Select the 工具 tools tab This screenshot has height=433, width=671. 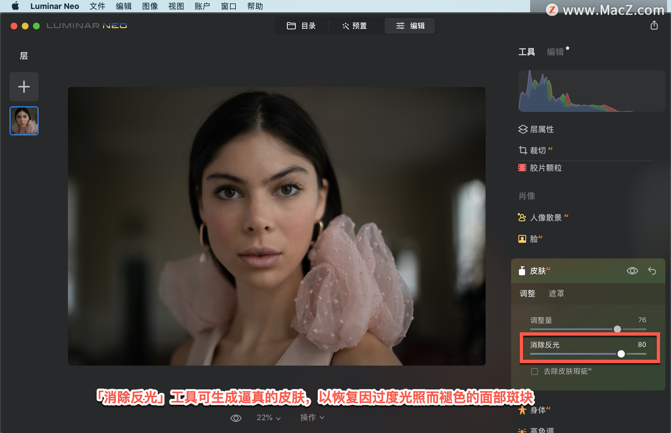(526, 52)
